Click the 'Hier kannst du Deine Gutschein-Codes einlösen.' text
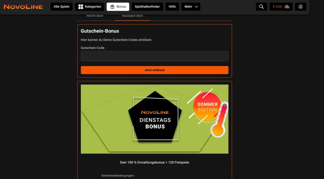This screenshot has width=324, height=179. 116,40
